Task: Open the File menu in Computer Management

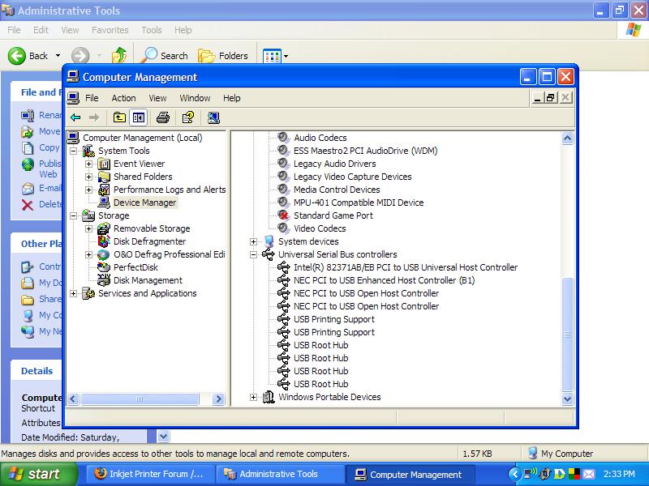Action: point(92,98)
